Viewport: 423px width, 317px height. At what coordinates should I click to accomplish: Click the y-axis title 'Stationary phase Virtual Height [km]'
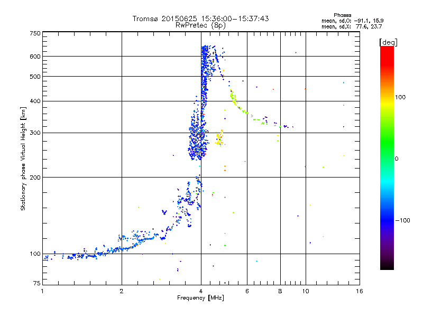(x=23, y=158)
